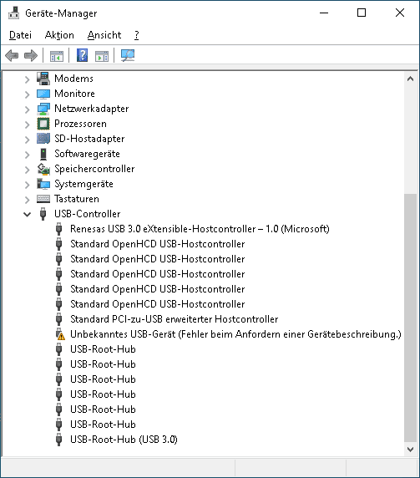The height and width of the screenshot is (478, 420).
Task: Minimize the Geräte-Manager window
Action: point(324,13)
